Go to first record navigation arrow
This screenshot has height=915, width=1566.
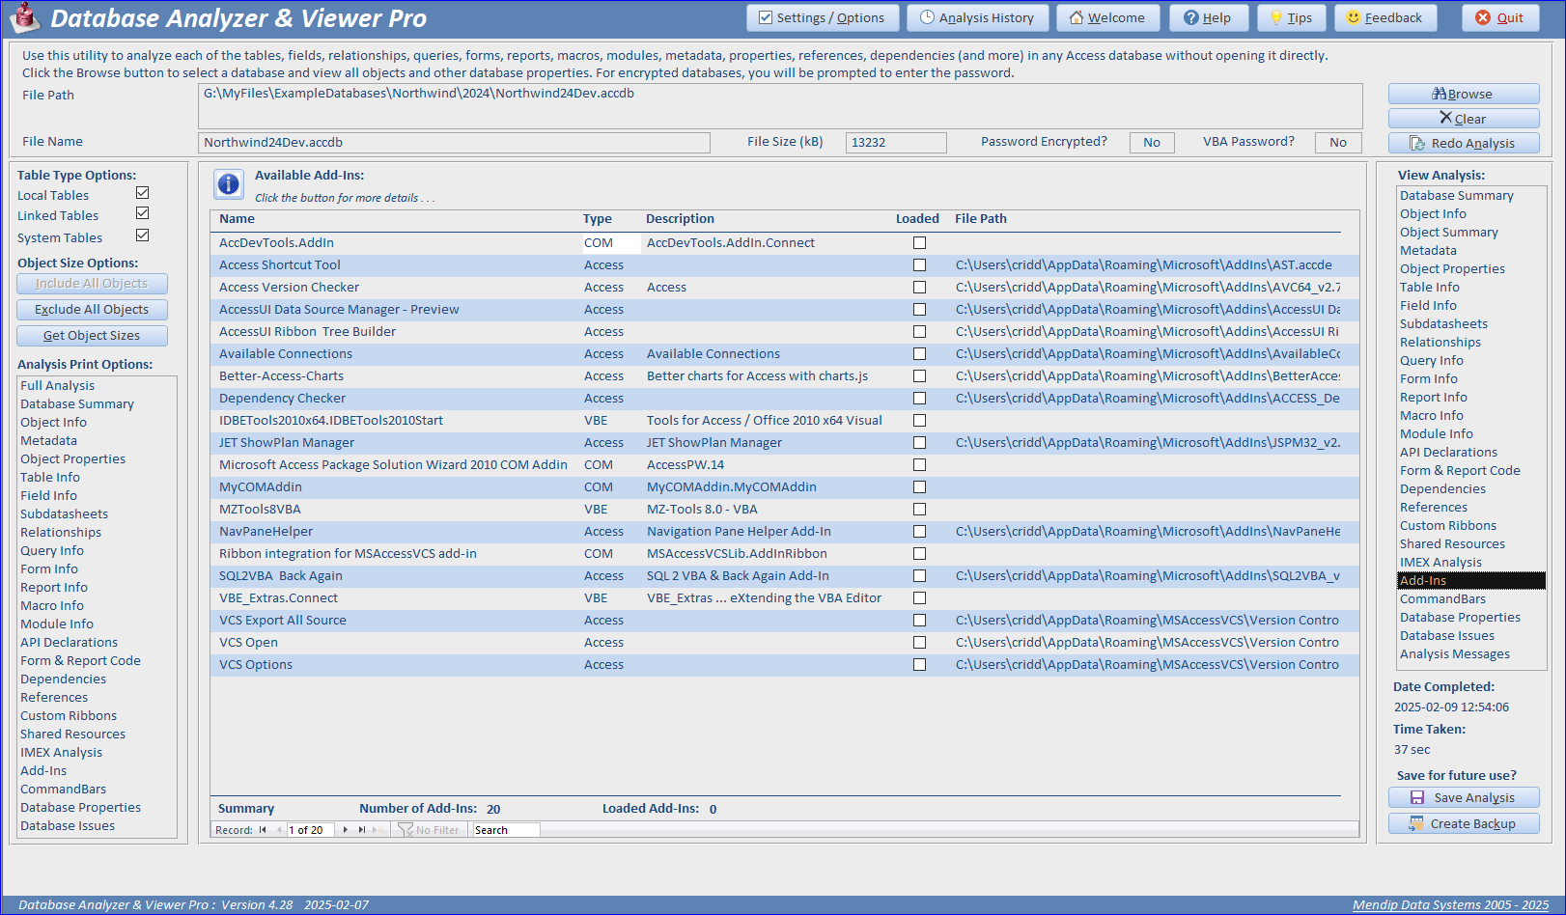point(262,830)
